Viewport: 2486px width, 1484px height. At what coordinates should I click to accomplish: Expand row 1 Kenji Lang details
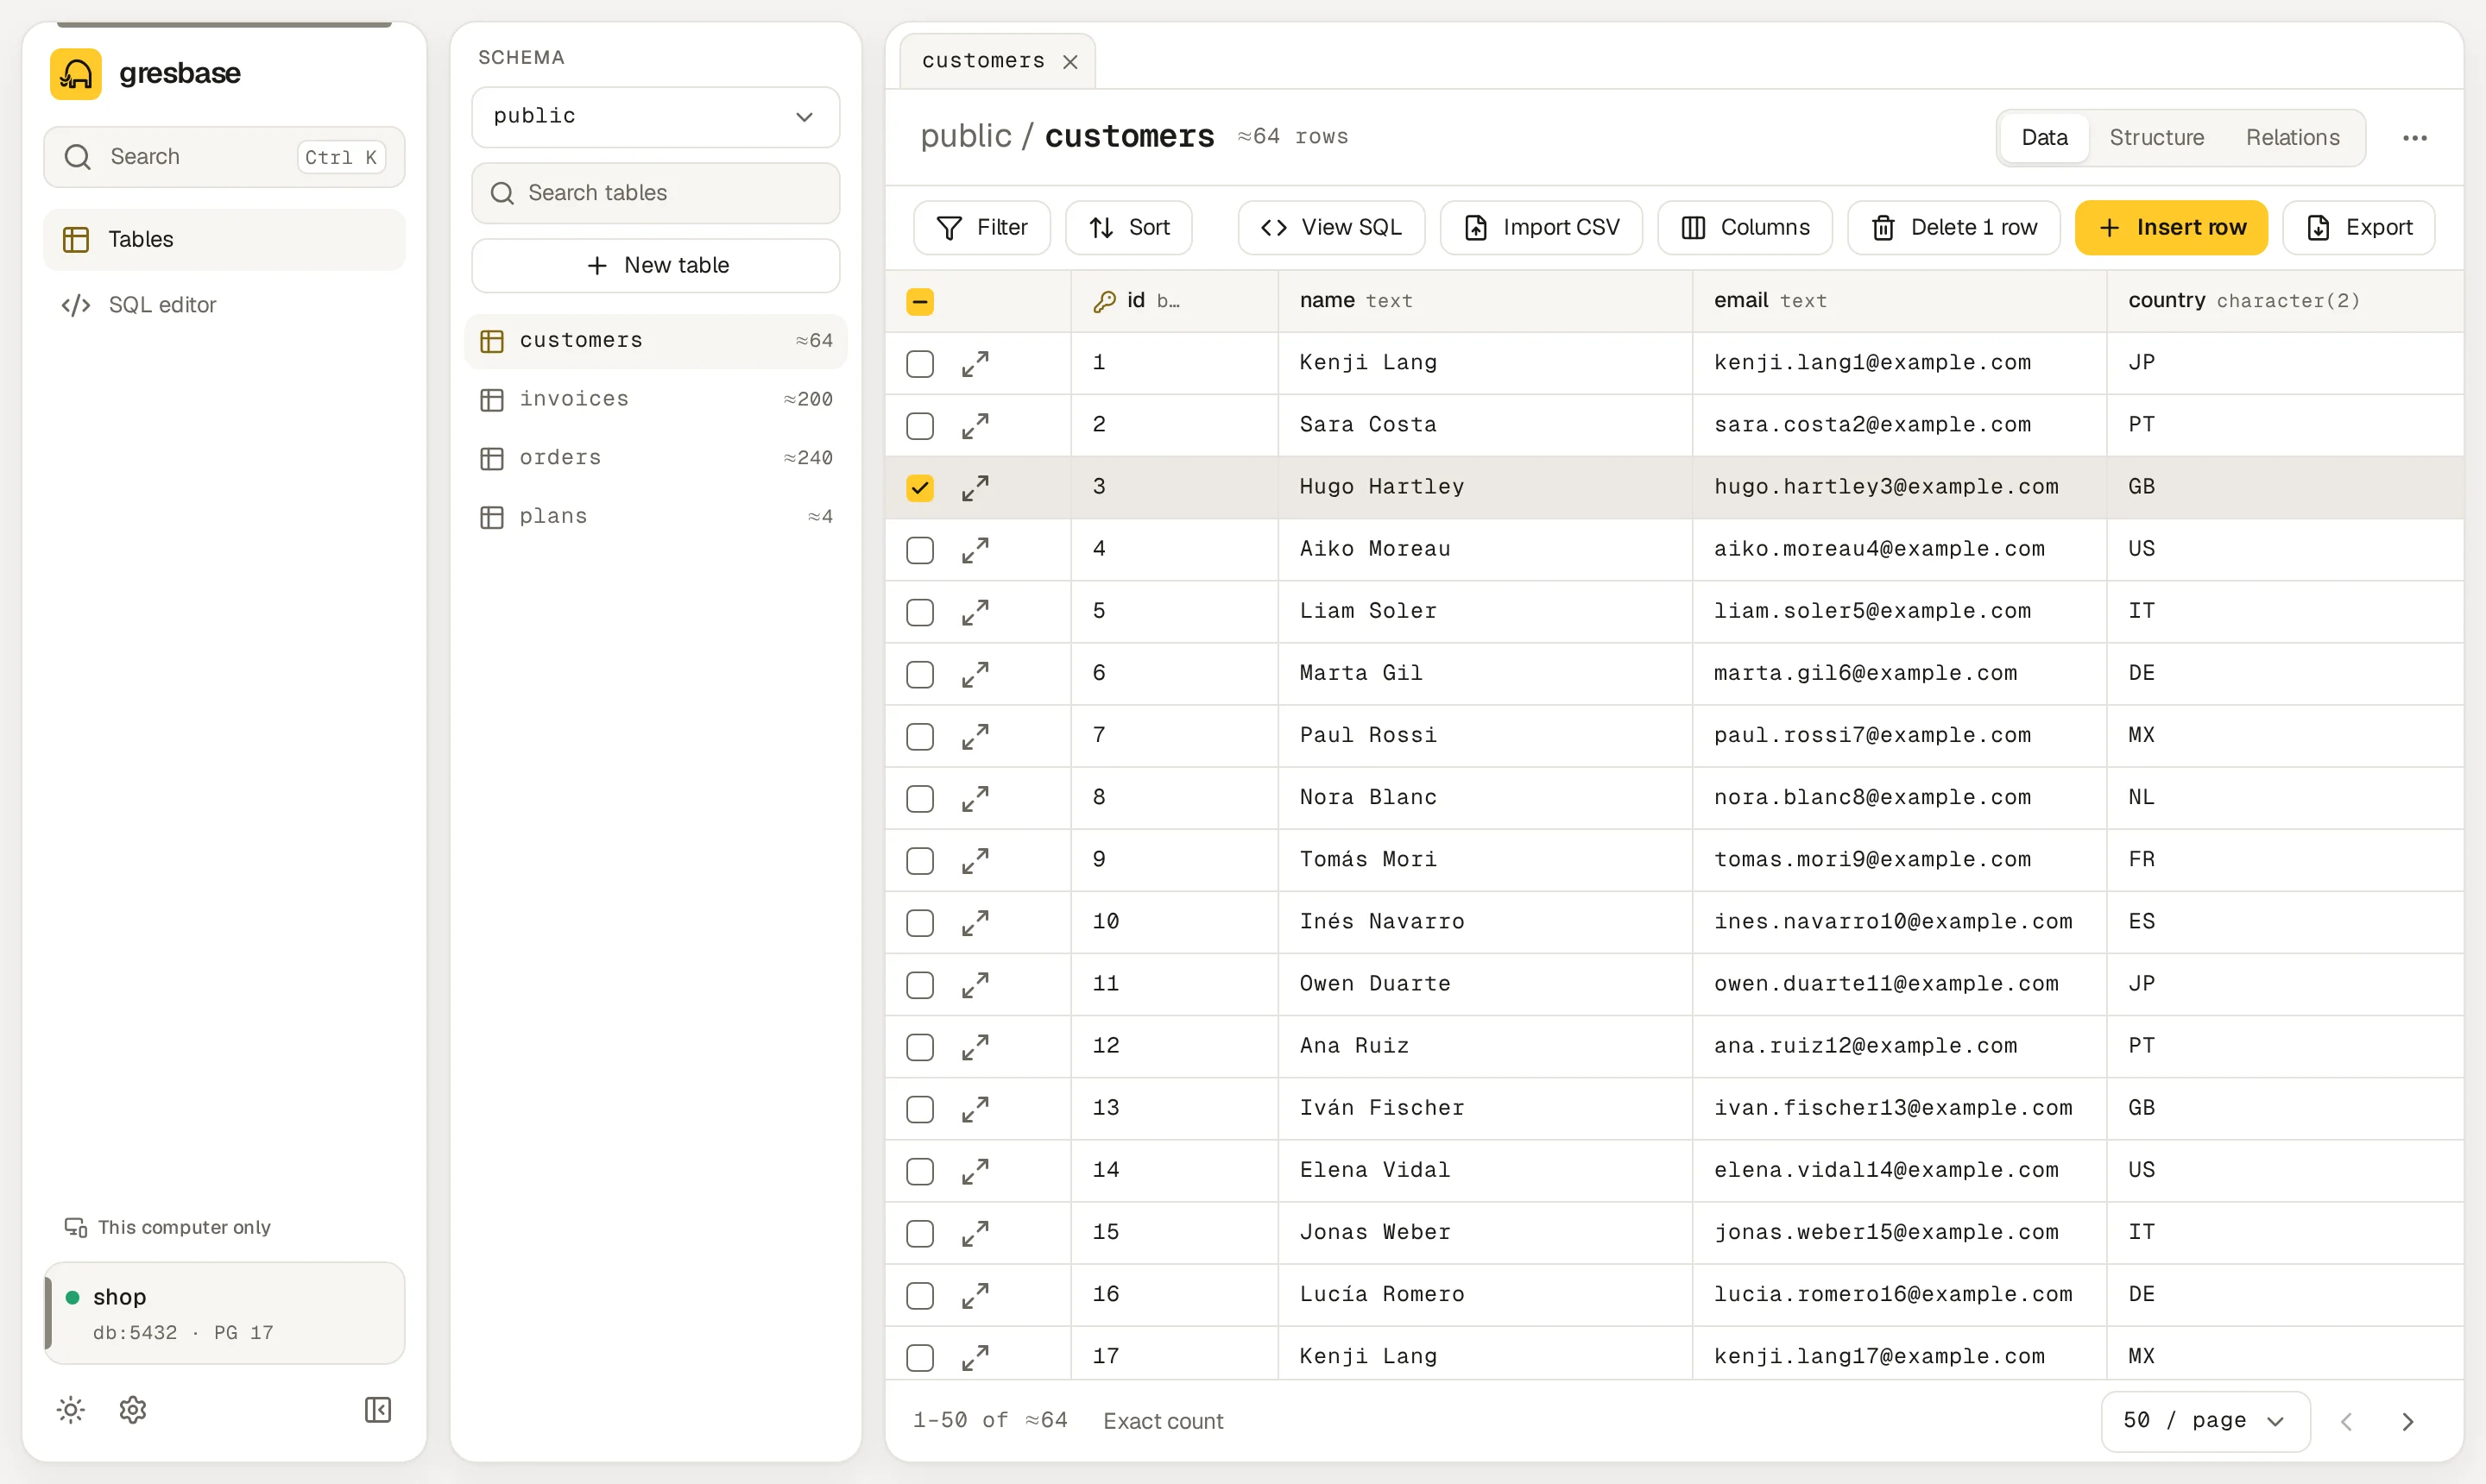(975, 363)
